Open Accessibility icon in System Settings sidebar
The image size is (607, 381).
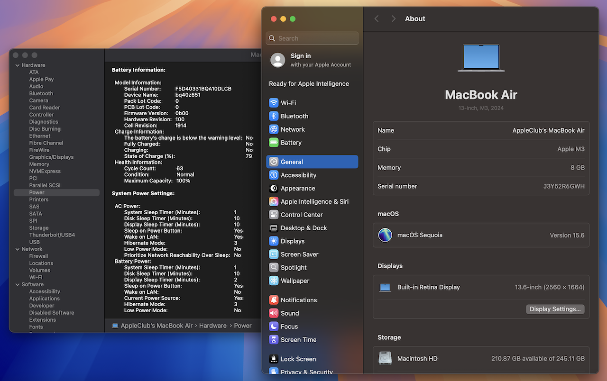click(274, 175)
